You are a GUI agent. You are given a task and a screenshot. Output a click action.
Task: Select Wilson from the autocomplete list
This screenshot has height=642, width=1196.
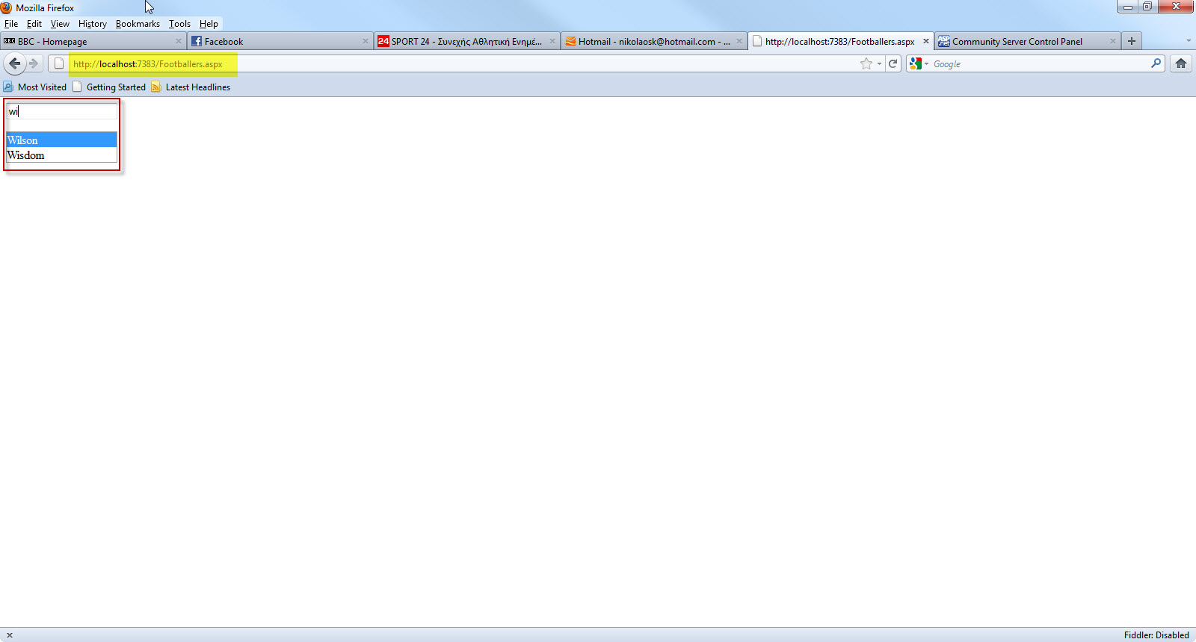(x=61, y=140)
